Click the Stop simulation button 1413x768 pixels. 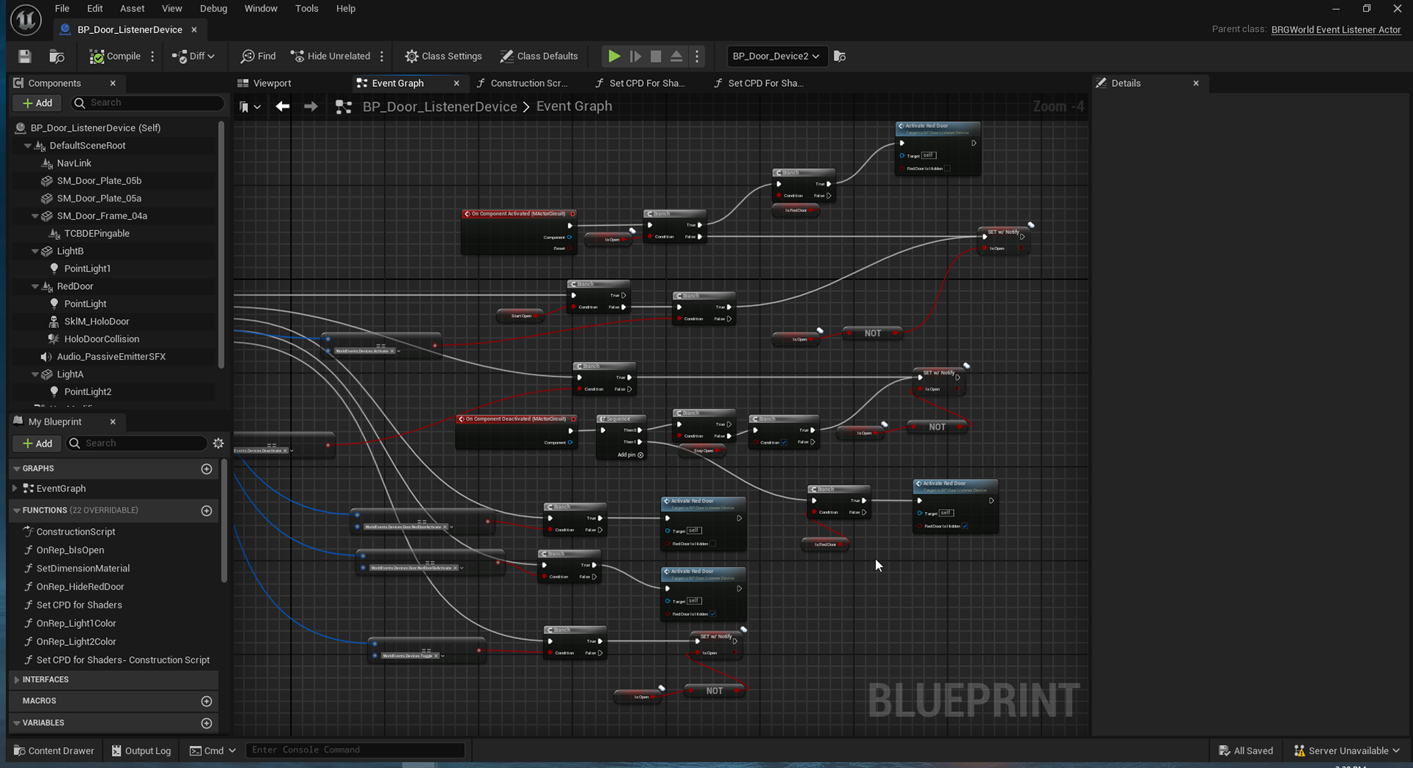click(656, 57)
